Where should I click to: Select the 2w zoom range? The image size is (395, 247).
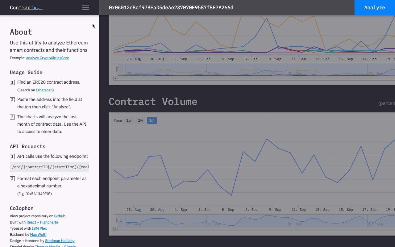[140, 121]
